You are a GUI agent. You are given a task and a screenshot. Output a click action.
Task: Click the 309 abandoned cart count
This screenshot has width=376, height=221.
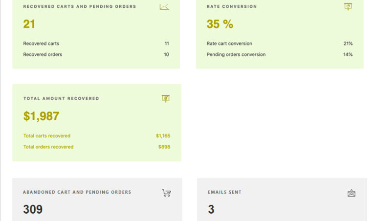(x=33, y=209)
